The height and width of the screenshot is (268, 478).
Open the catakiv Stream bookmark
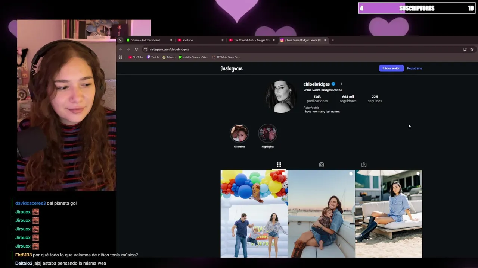pyautogui.click(x=193, y=57)
